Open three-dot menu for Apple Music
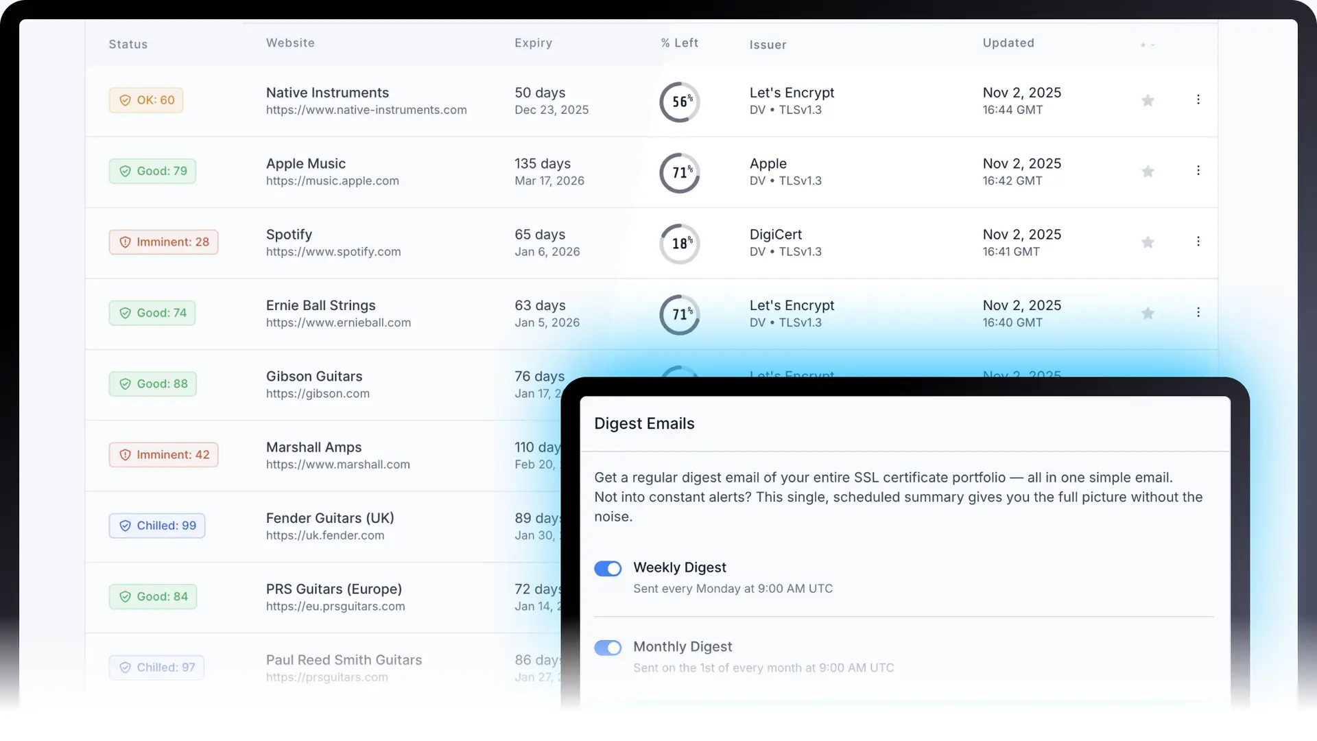 (x=1198, y=170)
